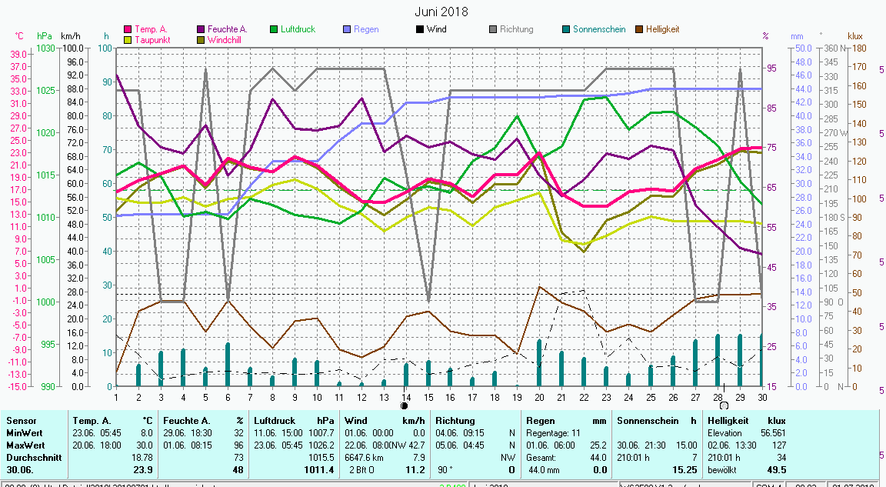
Task: Click the Sensor header in the data table
Action: tap(21, 421)
